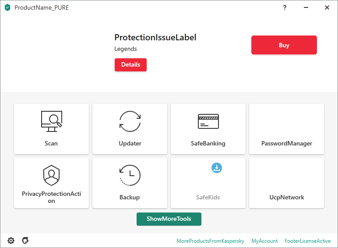Minimize the ProductName_PURE window
Viewport: 338px width, 248px height.
point(306,7)
